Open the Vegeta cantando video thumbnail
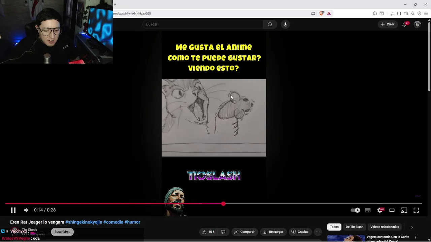Viewport: 431px width, 242px height. tap(346, 238)
